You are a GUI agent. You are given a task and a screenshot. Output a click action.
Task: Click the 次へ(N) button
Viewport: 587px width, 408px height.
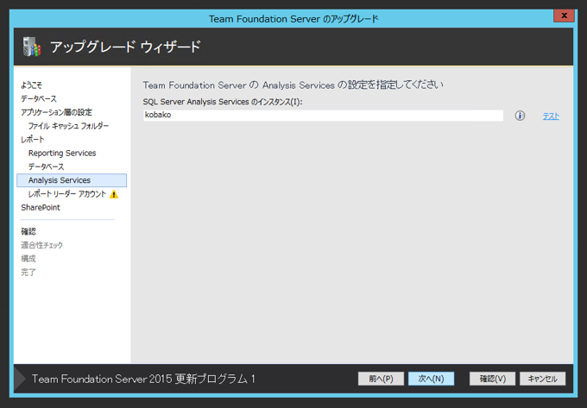[x=431, y=379]
